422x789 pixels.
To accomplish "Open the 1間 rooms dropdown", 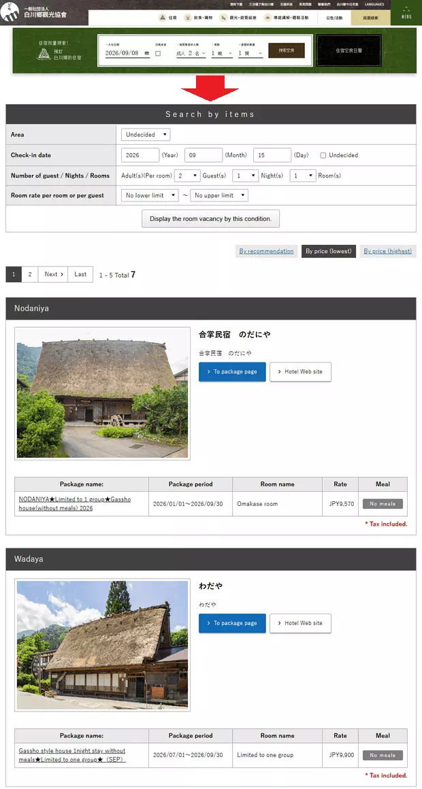I will 250,53.
